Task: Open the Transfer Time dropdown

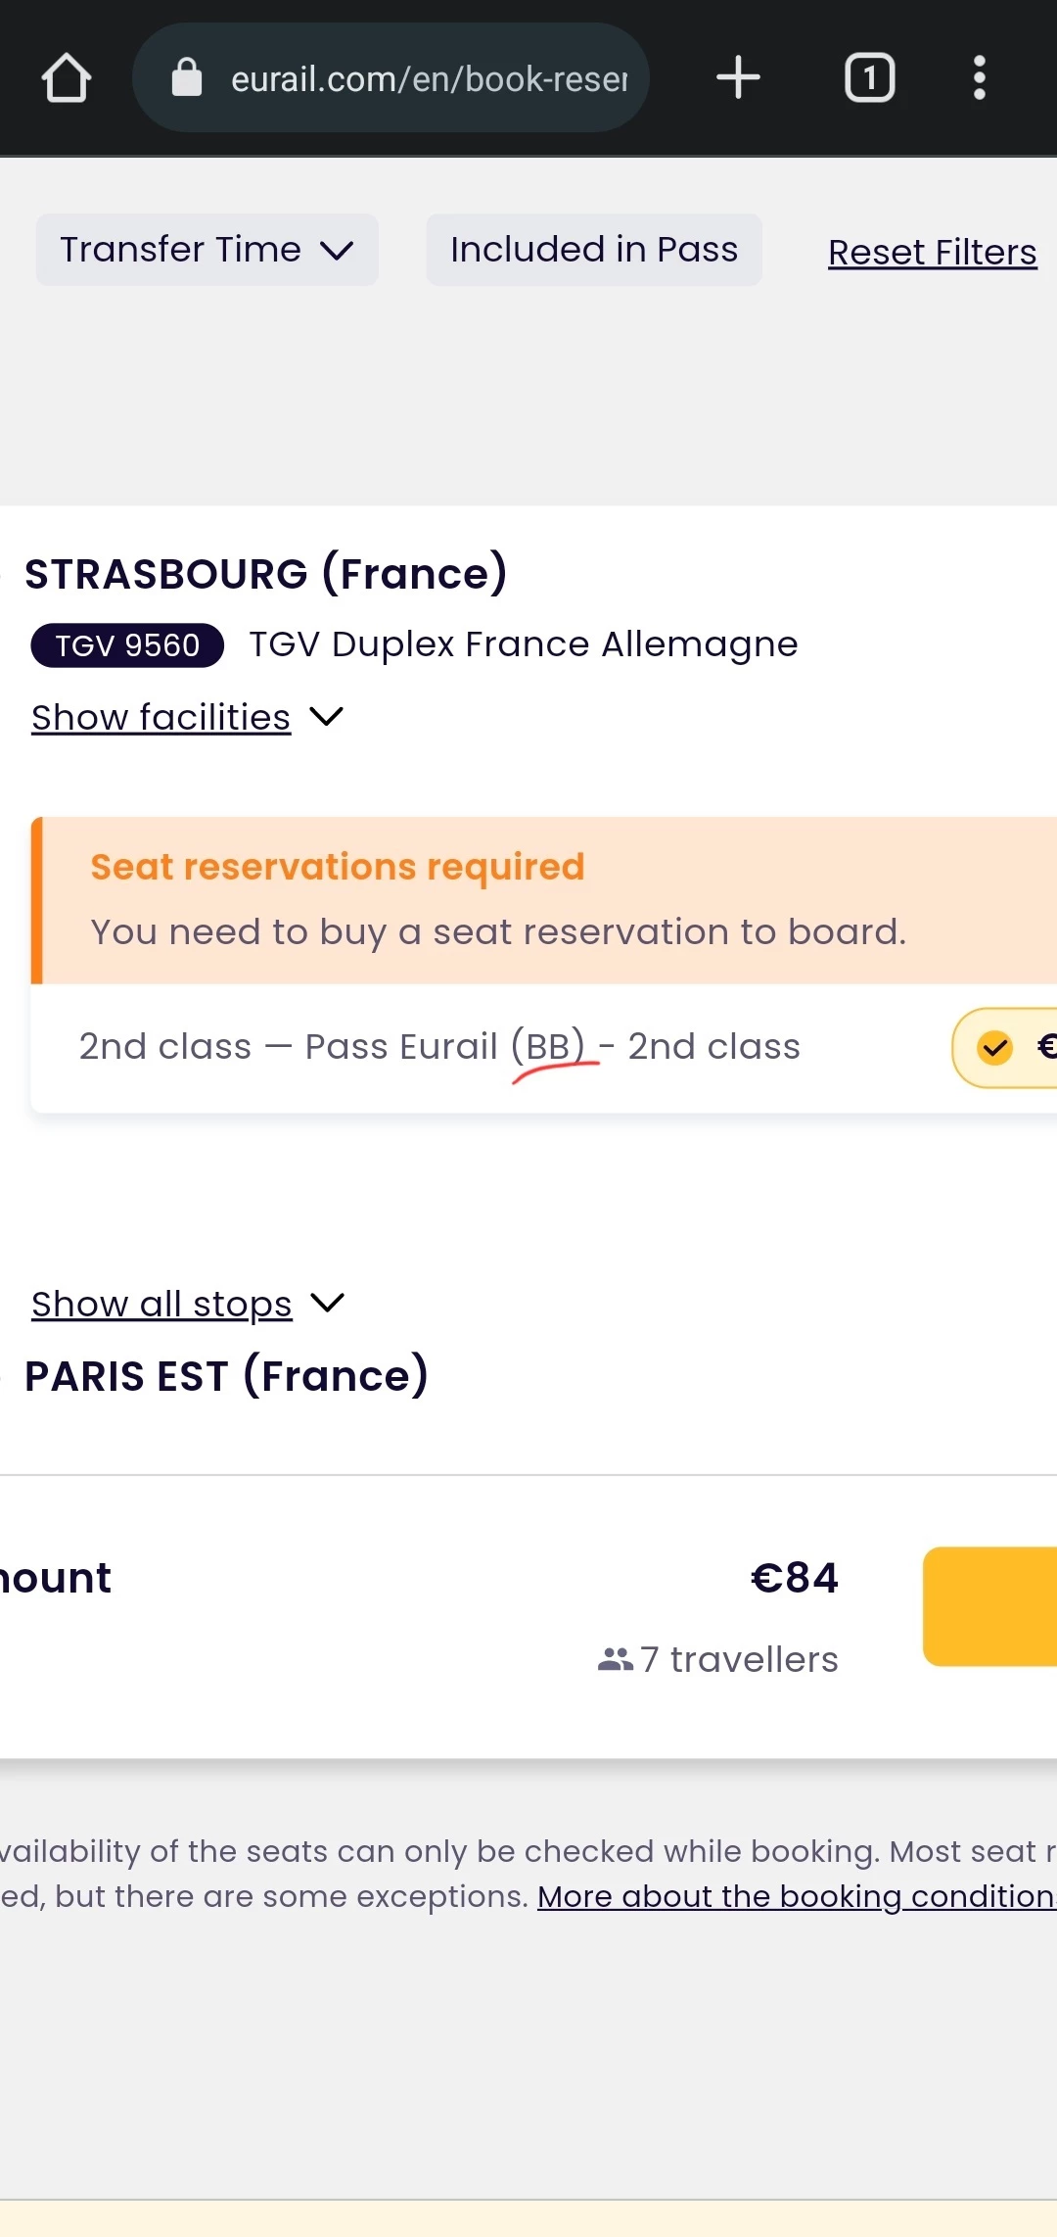Action: tap(207, 250)
